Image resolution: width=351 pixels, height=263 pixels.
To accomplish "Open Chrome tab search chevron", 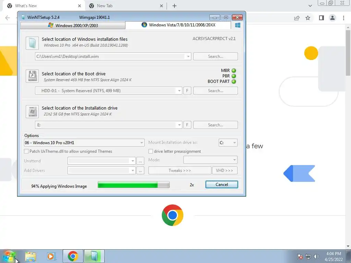I will (x=310, y=6).
